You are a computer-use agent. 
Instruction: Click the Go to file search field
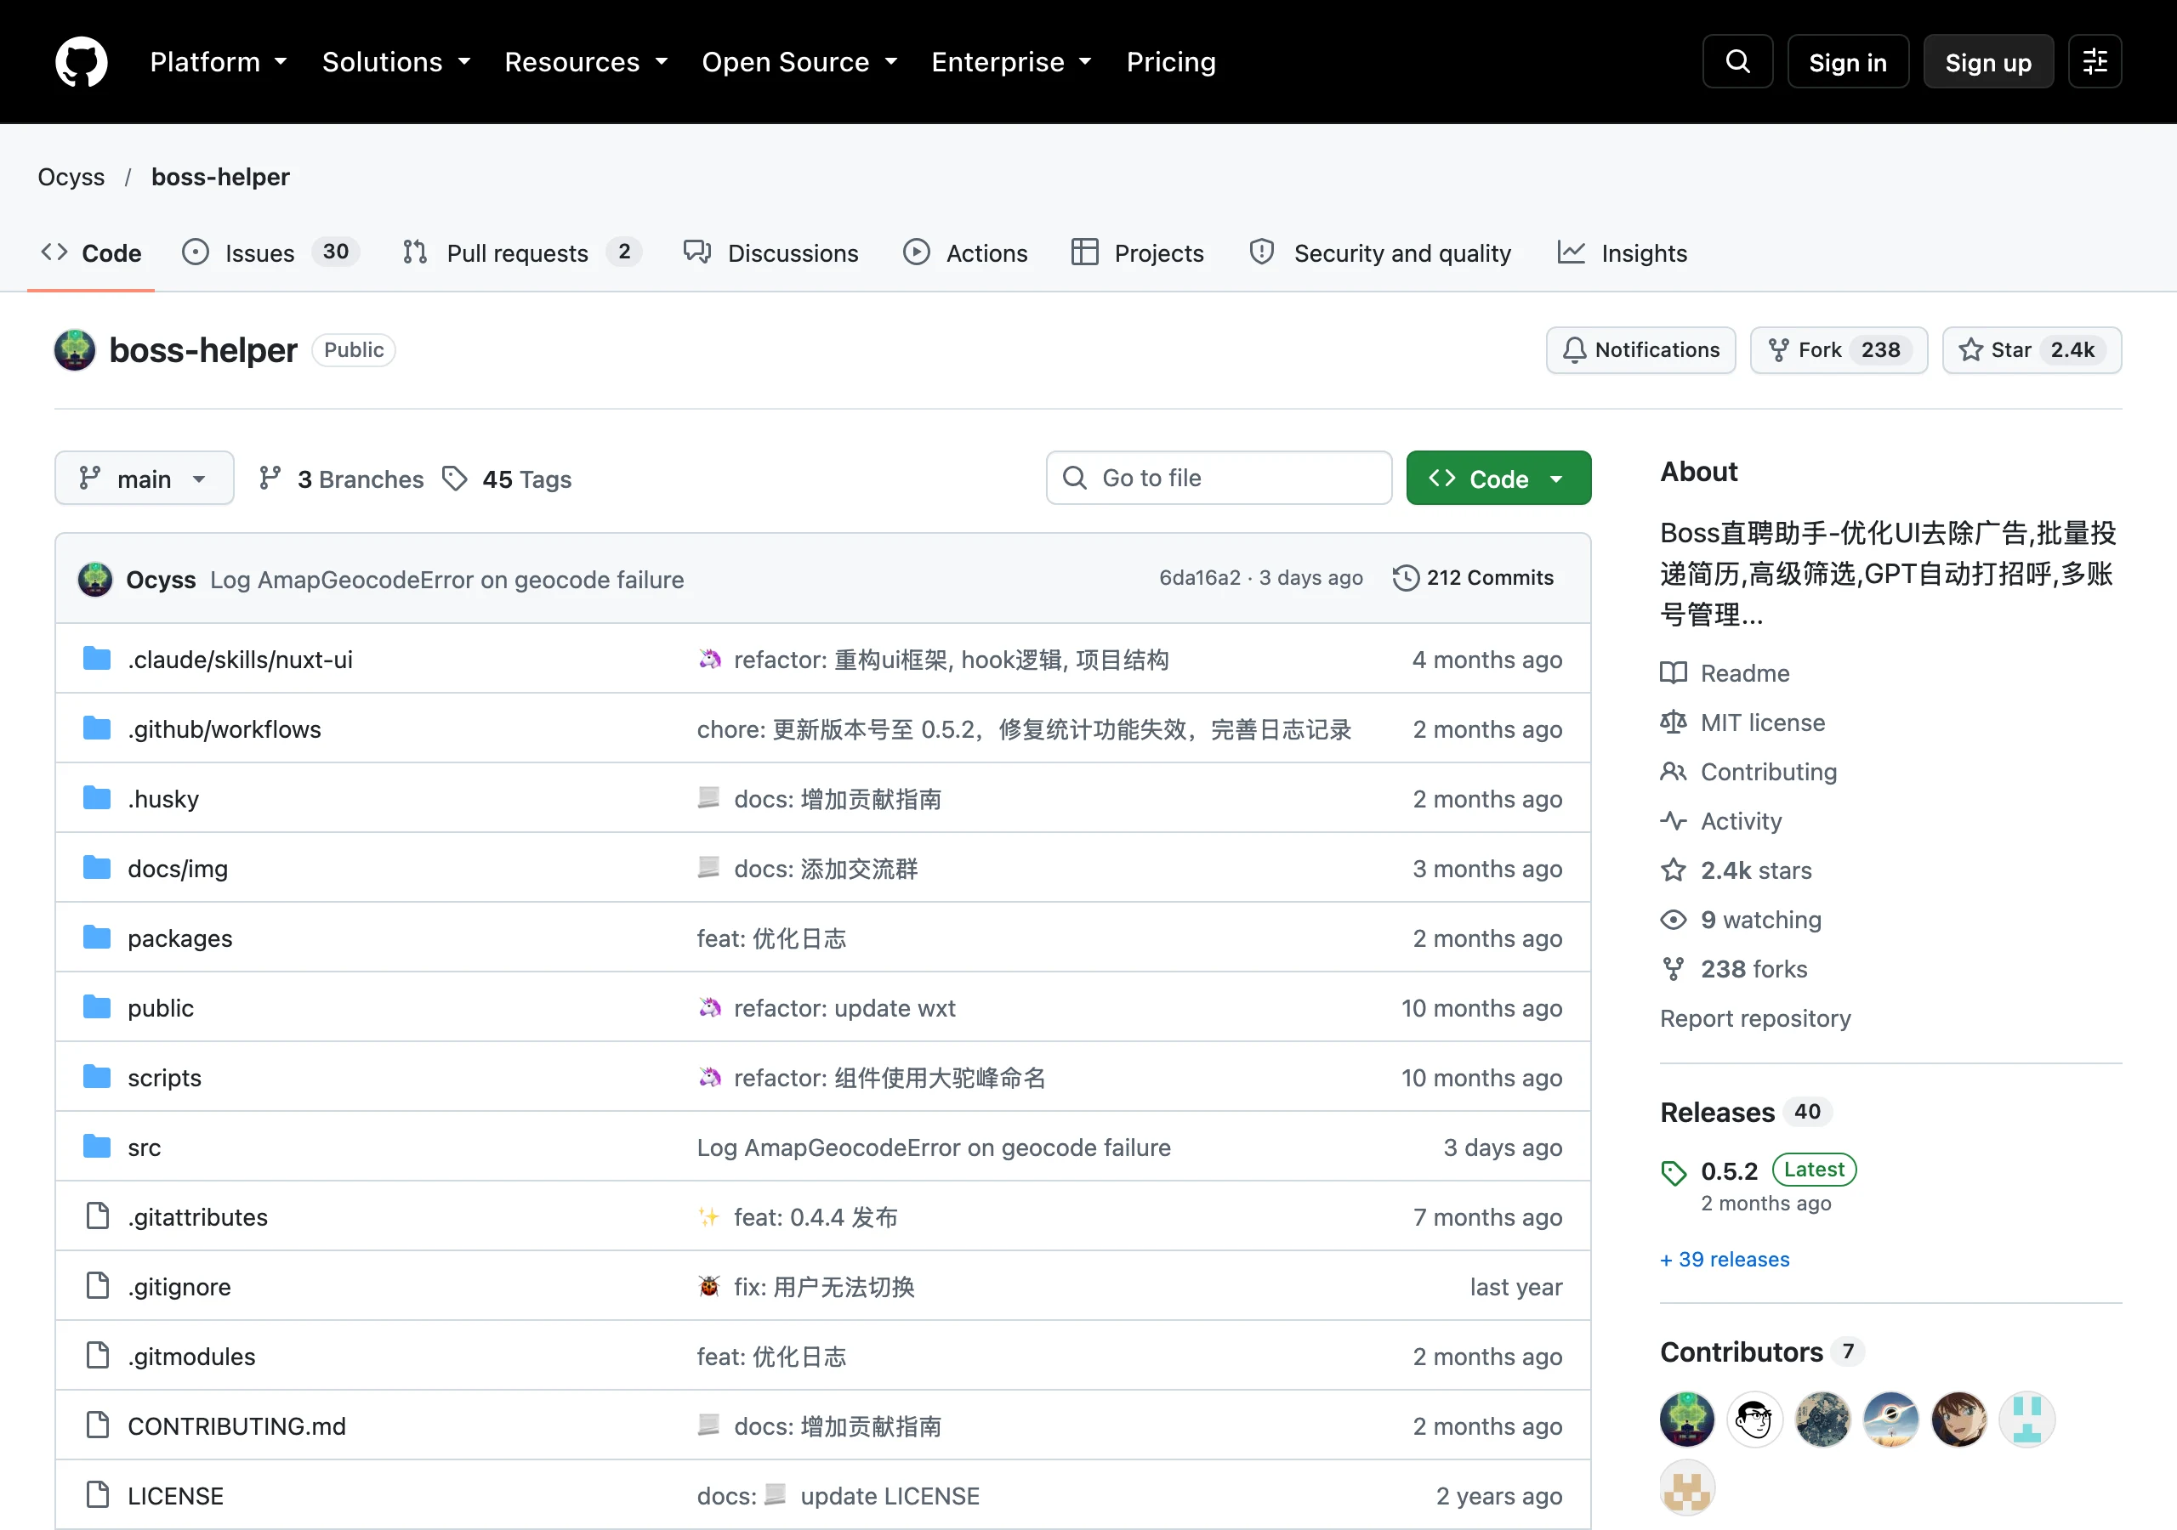pos(1219,478)
